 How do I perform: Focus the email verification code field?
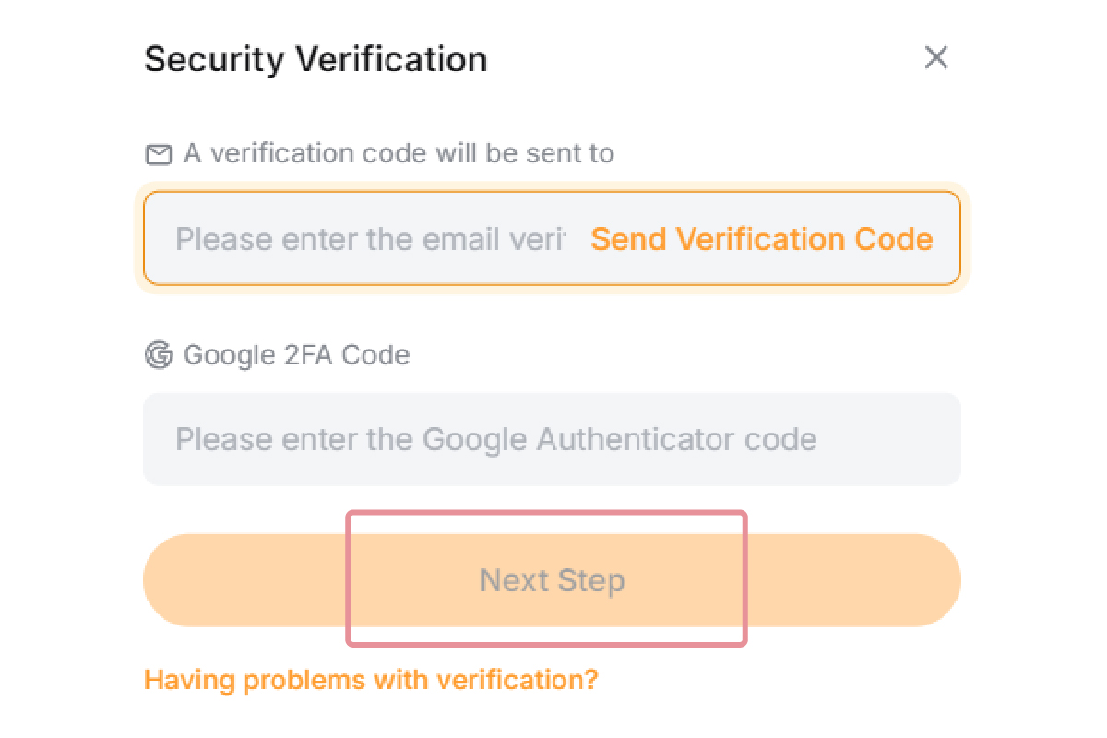(369, 240)
